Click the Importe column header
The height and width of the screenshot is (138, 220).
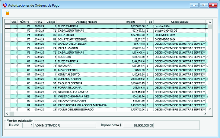(131, 22)
